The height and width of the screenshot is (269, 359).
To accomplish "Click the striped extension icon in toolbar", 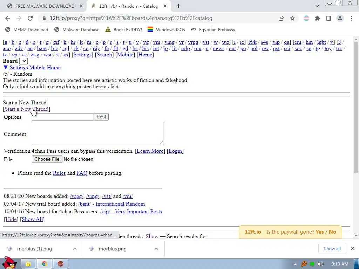I will tap(306, 18).
